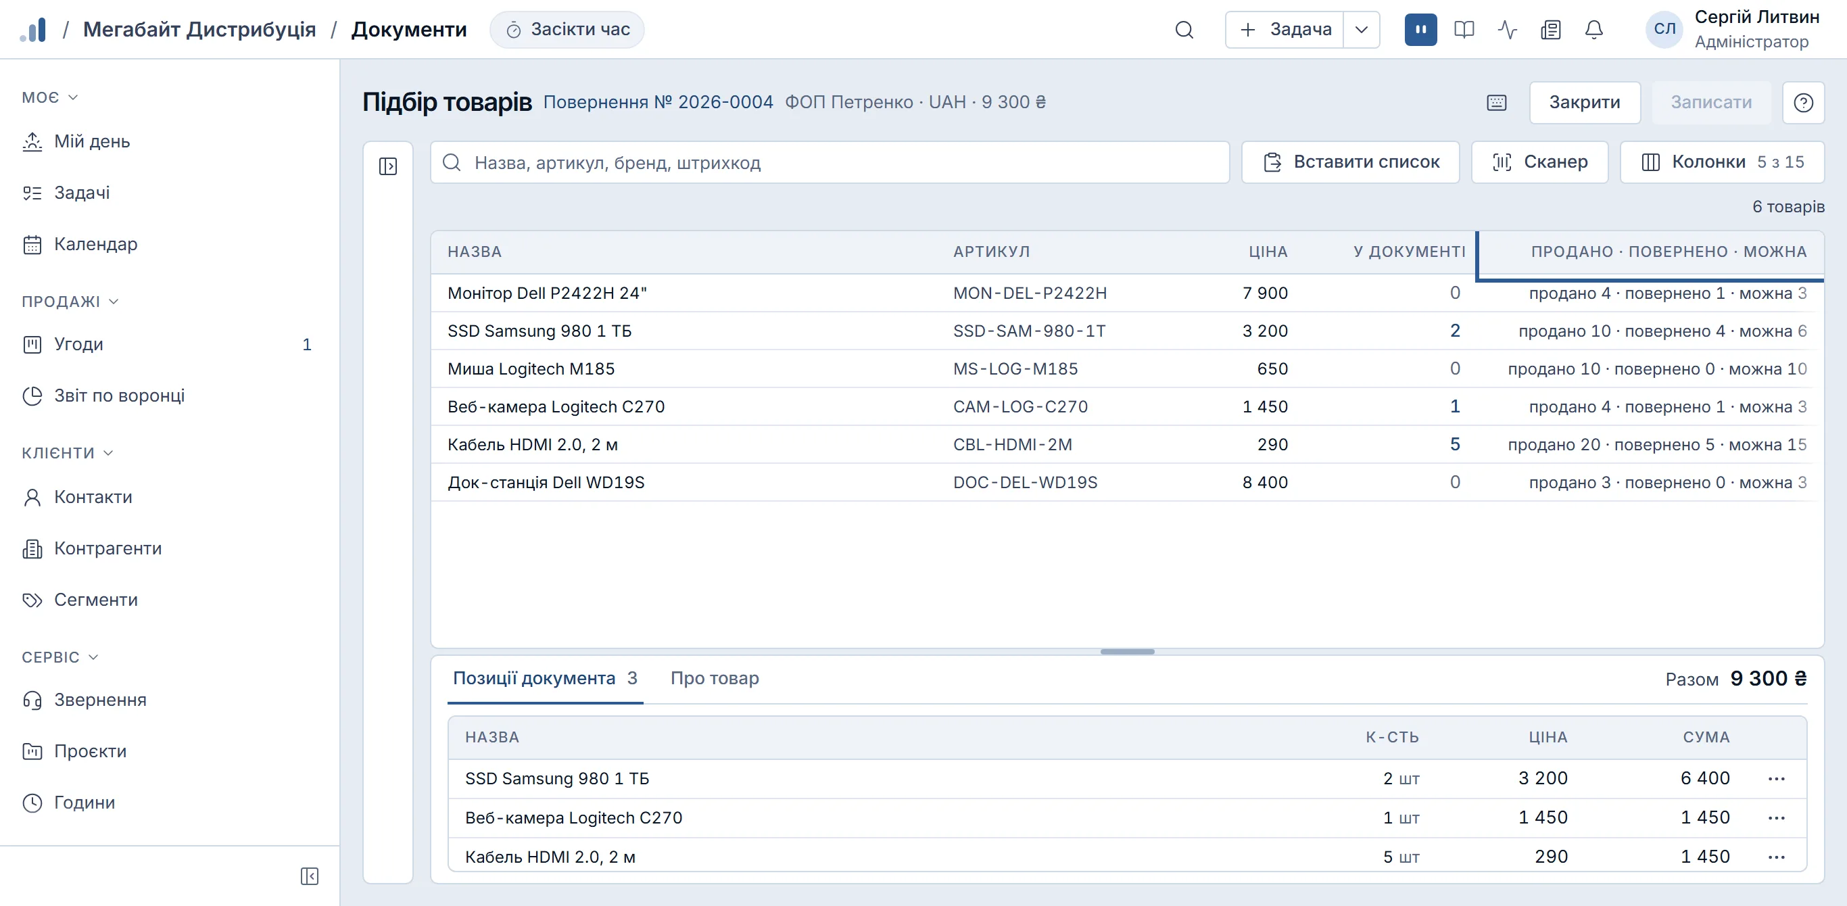Open Звернення in sidebar
The width and height of the screenshot is (1847, 906).
pyautogui.click(x=169, y=699)
